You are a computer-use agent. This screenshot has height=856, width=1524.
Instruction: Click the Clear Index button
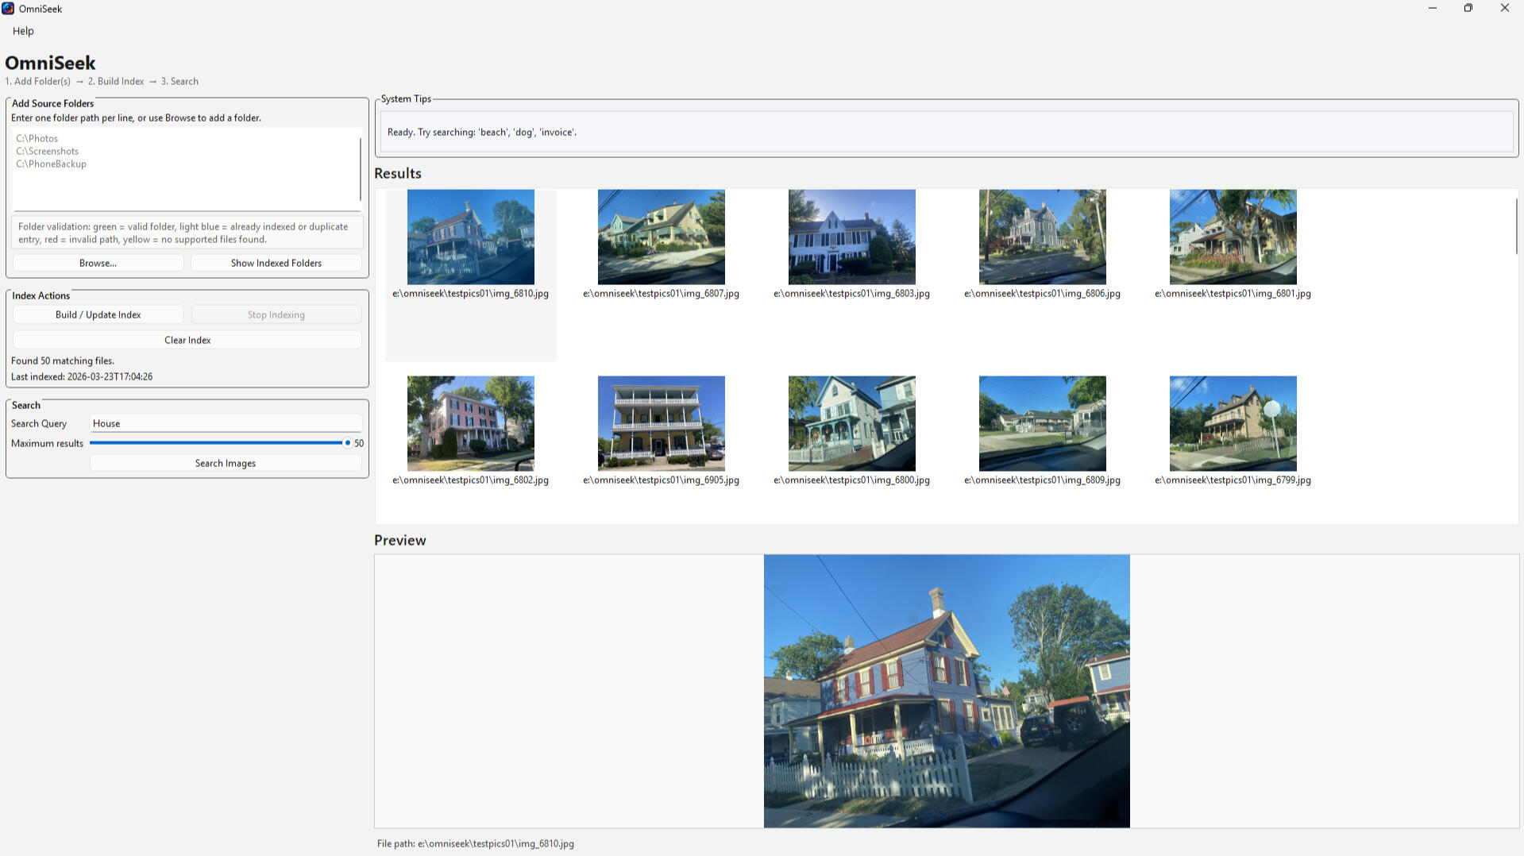187,340
